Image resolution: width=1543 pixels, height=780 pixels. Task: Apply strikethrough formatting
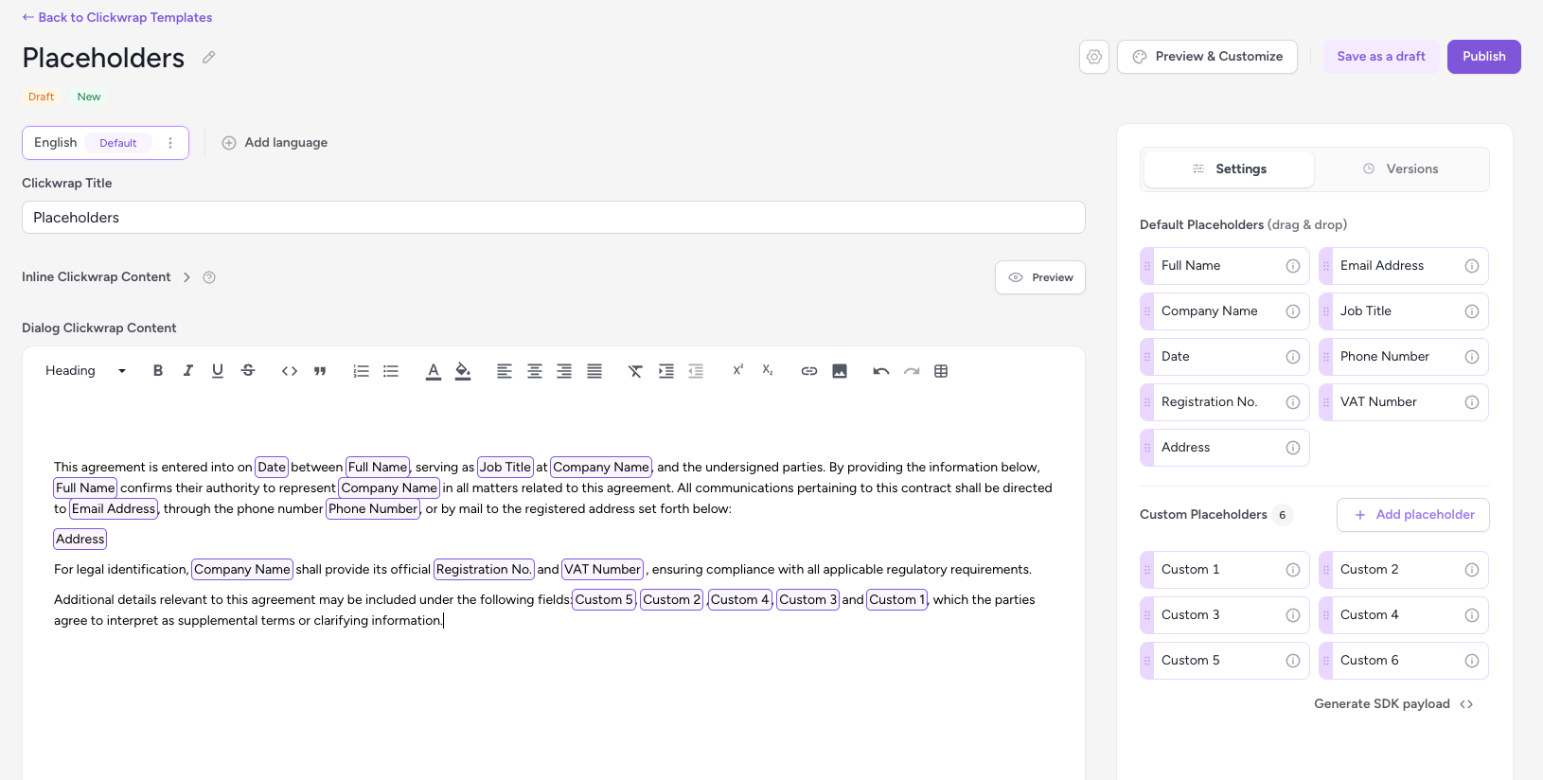tap(248, 371)
